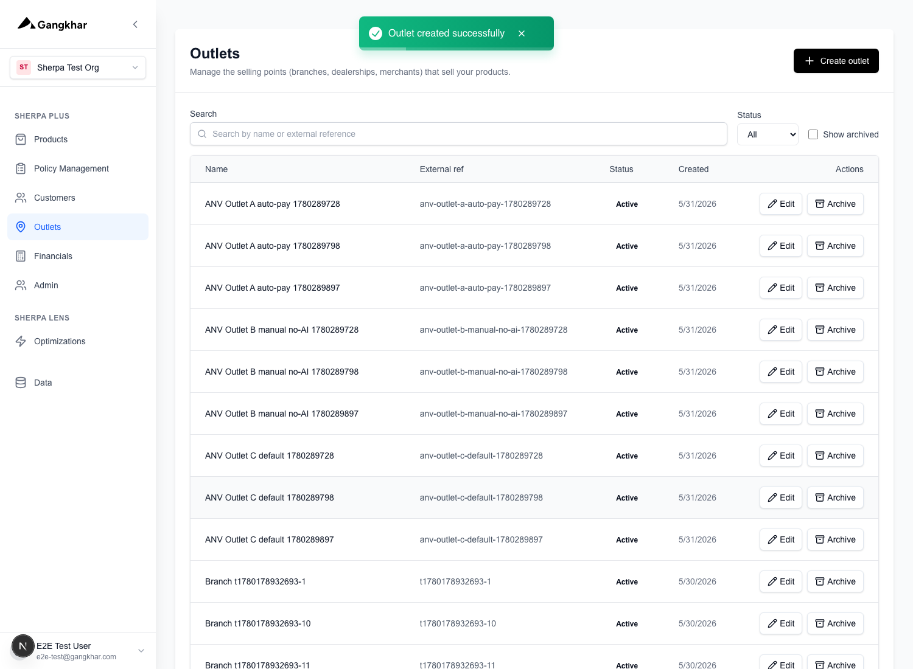Archive ANV Outlet B manual no-AI 1780289728

click(x=835, y=330)
